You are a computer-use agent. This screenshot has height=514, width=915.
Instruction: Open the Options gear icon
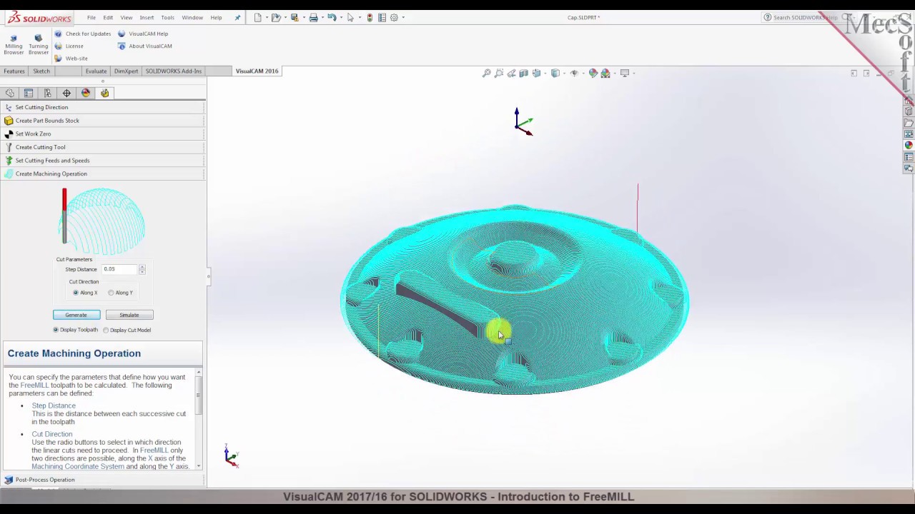coord(394,17)
